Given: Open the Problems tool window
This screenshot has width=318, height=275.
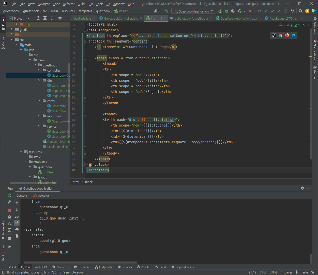Looking at the screenshot, I should pos(60,267).
